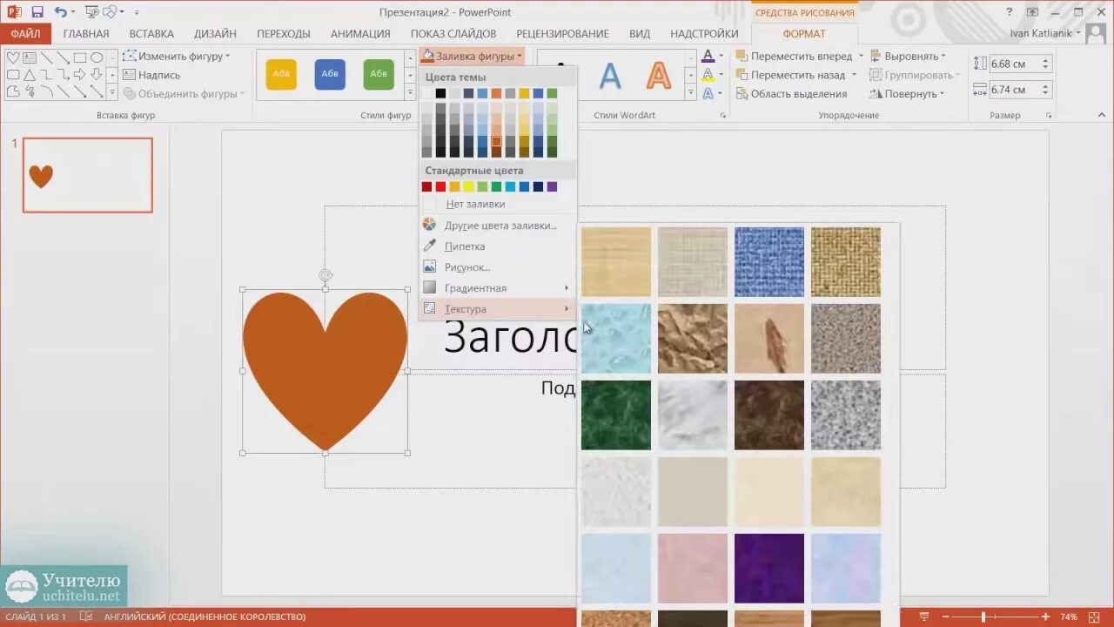Open the Изменить фигуру dropdown
The width and height of the screenshot is (1114, 627).
tap(178, 56)
